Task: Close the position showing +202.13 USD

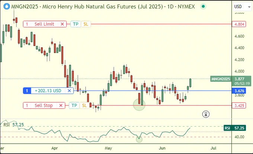Action: point(69,91)
